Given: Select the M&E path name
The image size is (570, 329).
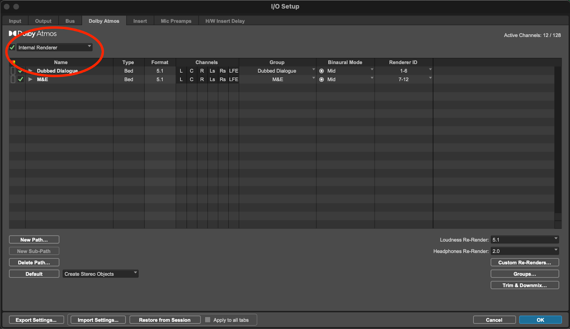Looking at the screenshot, I should point(42,79).
